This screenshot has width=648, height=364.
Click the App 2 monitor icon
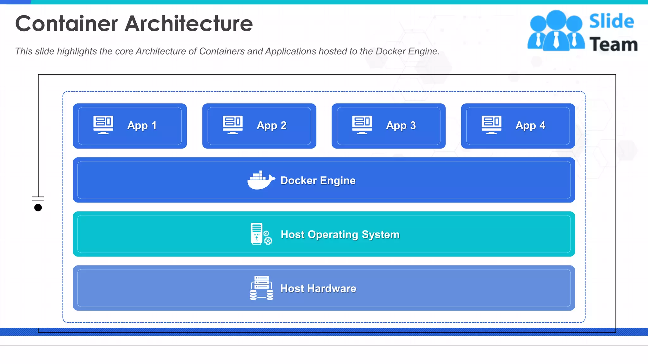coord(233,125)
